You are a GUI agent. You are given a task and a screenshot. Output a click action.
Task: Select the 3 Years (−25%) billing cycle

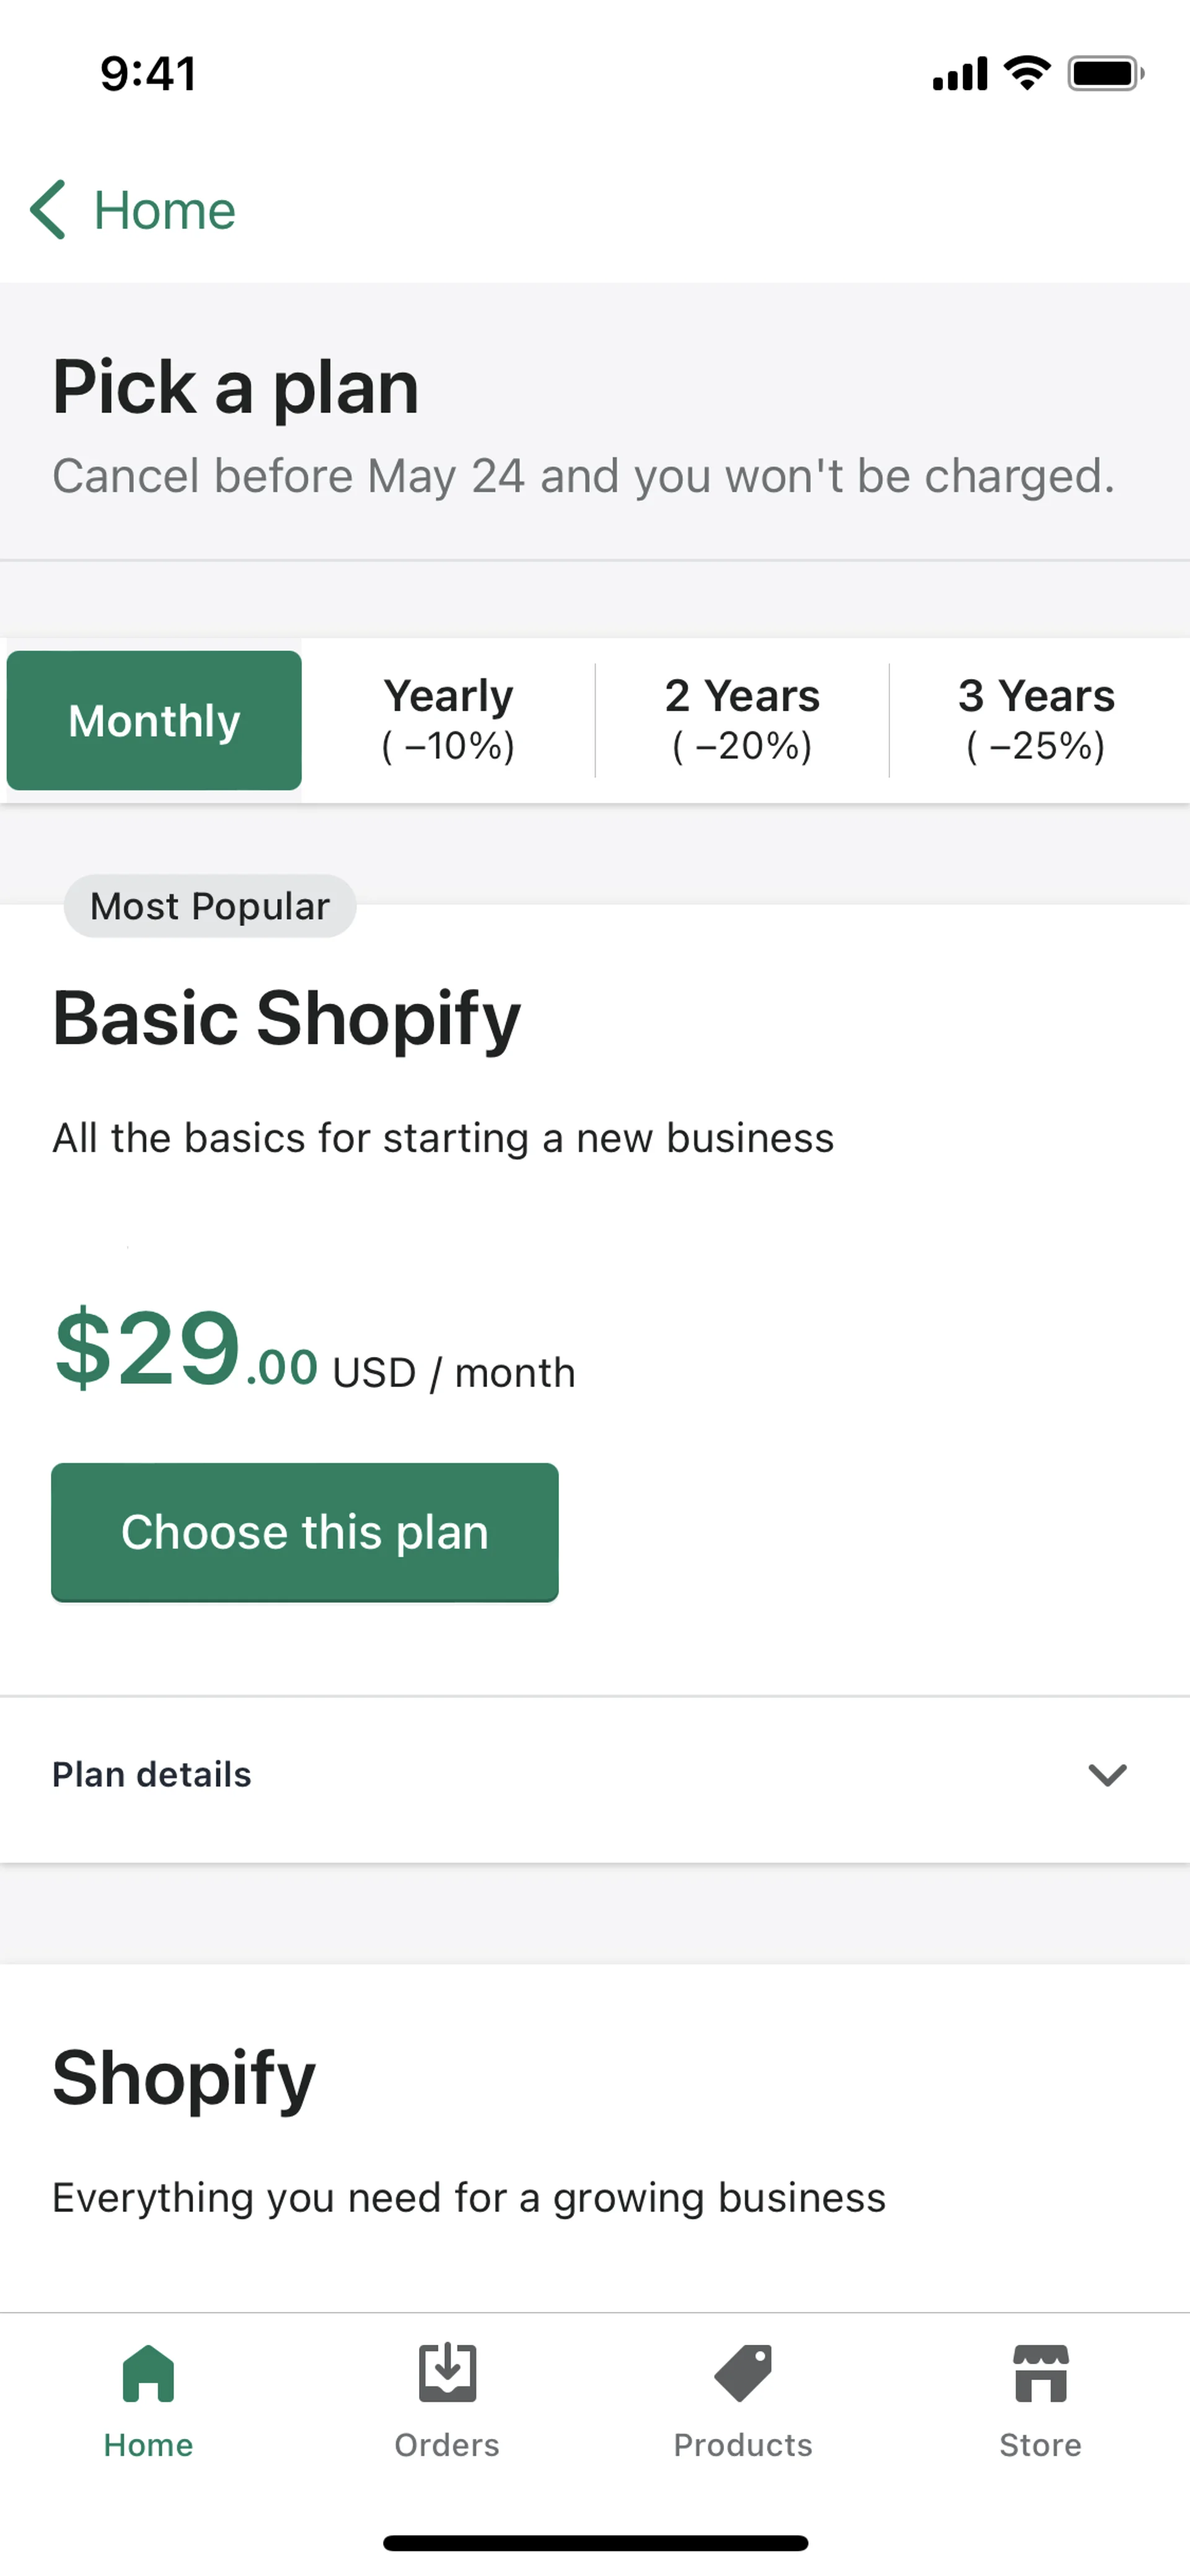coord(1036,720)
